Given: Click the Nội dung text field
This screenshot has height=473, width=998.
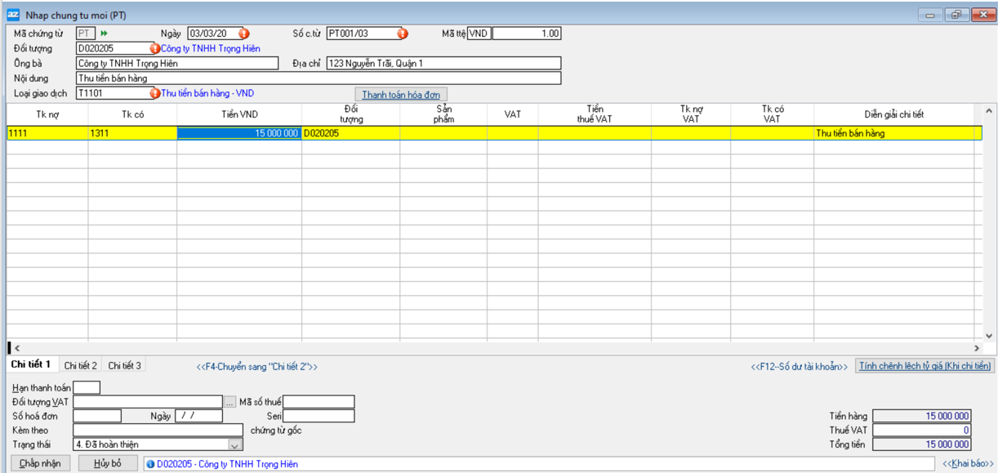Looking at the screenshot, I should (319, 78).
